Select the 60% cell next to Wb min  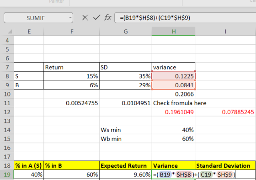[173, 139]
